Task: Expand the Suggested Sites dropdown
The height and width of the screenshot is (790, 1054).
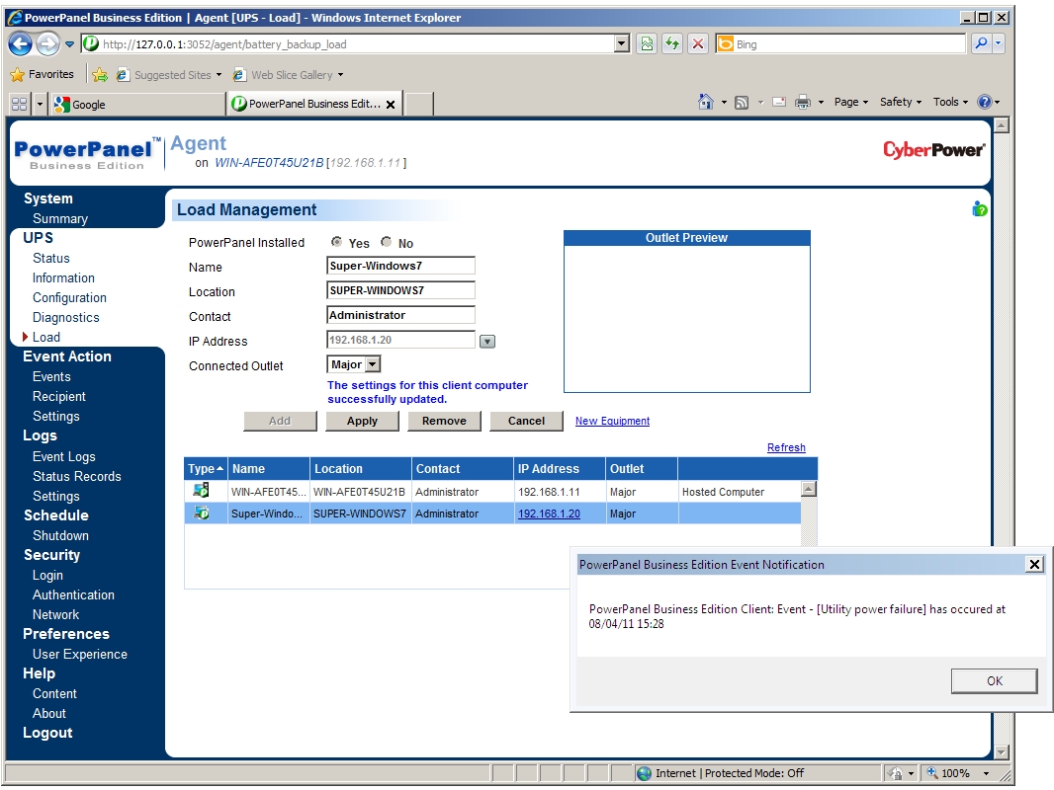Action: click(x=220, y=75)
